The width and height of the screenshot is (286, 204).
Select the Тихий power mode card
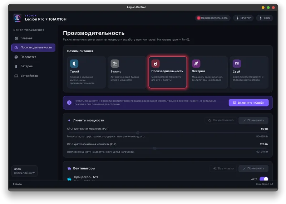coord(86,72)
